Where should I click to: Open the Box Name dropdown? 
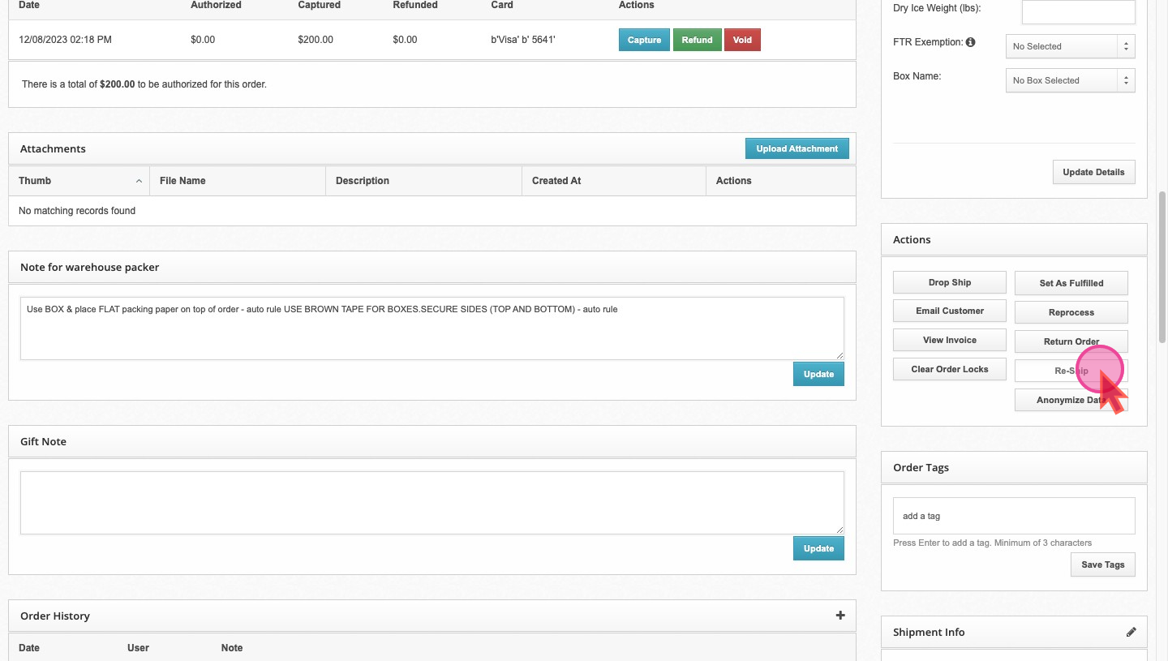pos(1069,80)
